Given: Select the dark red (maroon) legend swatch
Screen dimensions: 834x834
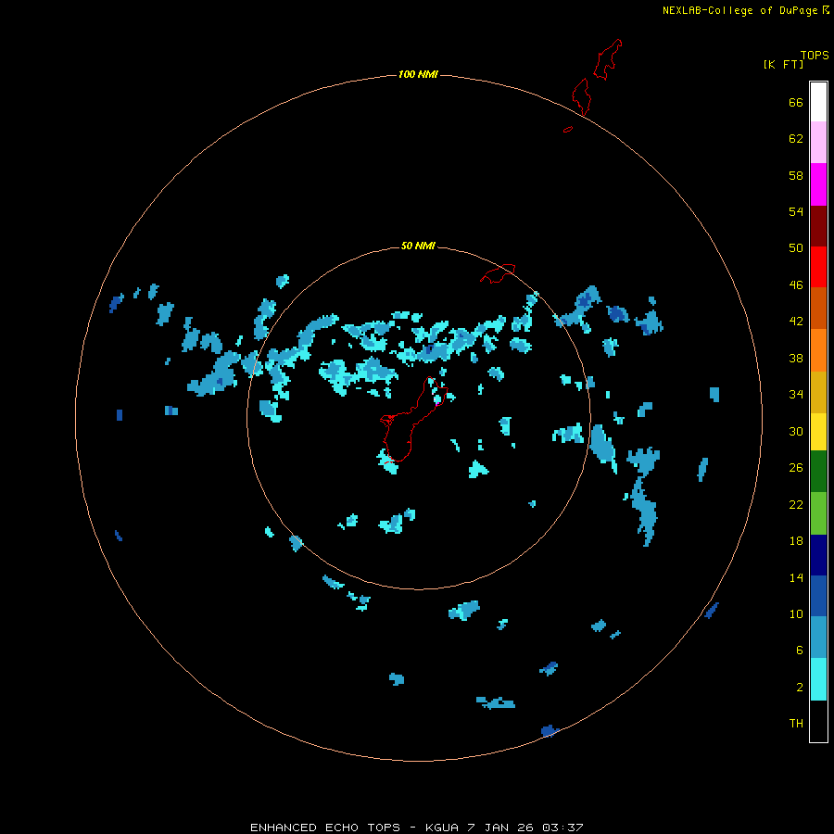Looking at the screenshot, I should (818, 225).
